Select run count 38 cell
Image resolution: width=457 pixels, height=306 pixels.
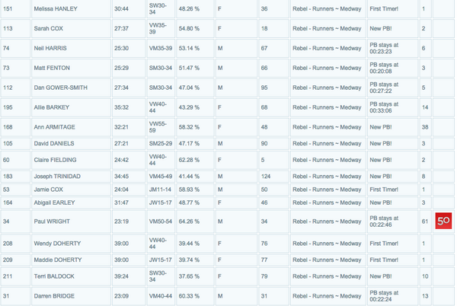pyautogui.click(x=425, y=127)
